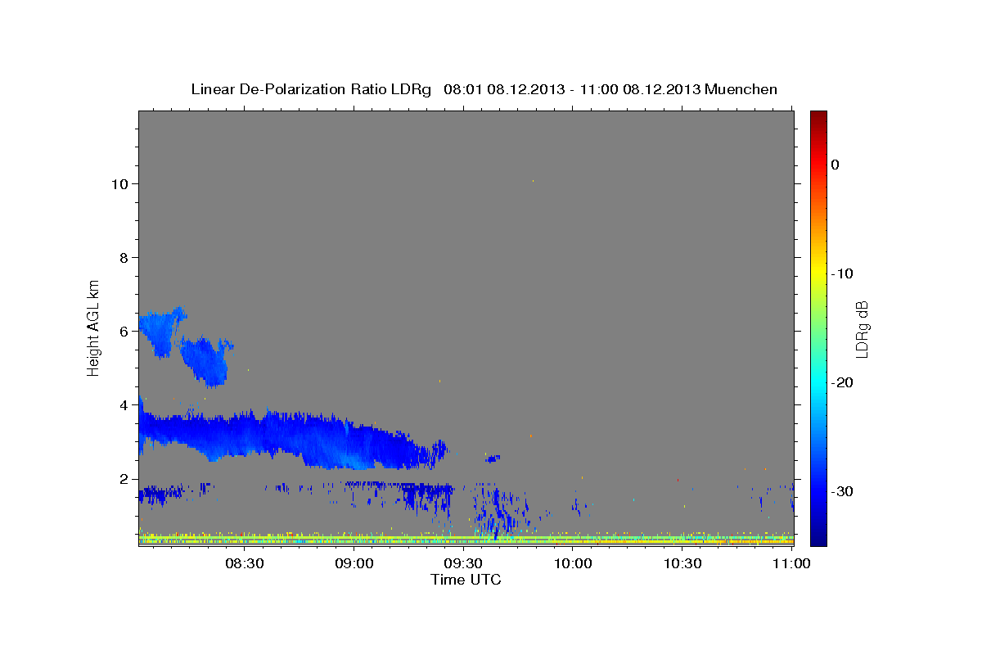982x655 pixels.
Task: Click the dark red top of the colorbar
Action: point(818,116)
